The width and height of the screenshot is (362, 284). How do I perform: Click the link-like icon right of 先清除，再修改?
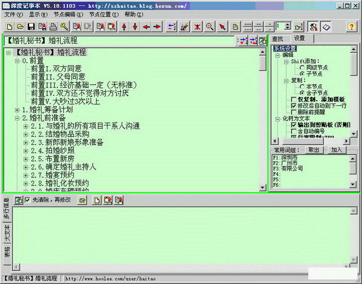point(82,200)
